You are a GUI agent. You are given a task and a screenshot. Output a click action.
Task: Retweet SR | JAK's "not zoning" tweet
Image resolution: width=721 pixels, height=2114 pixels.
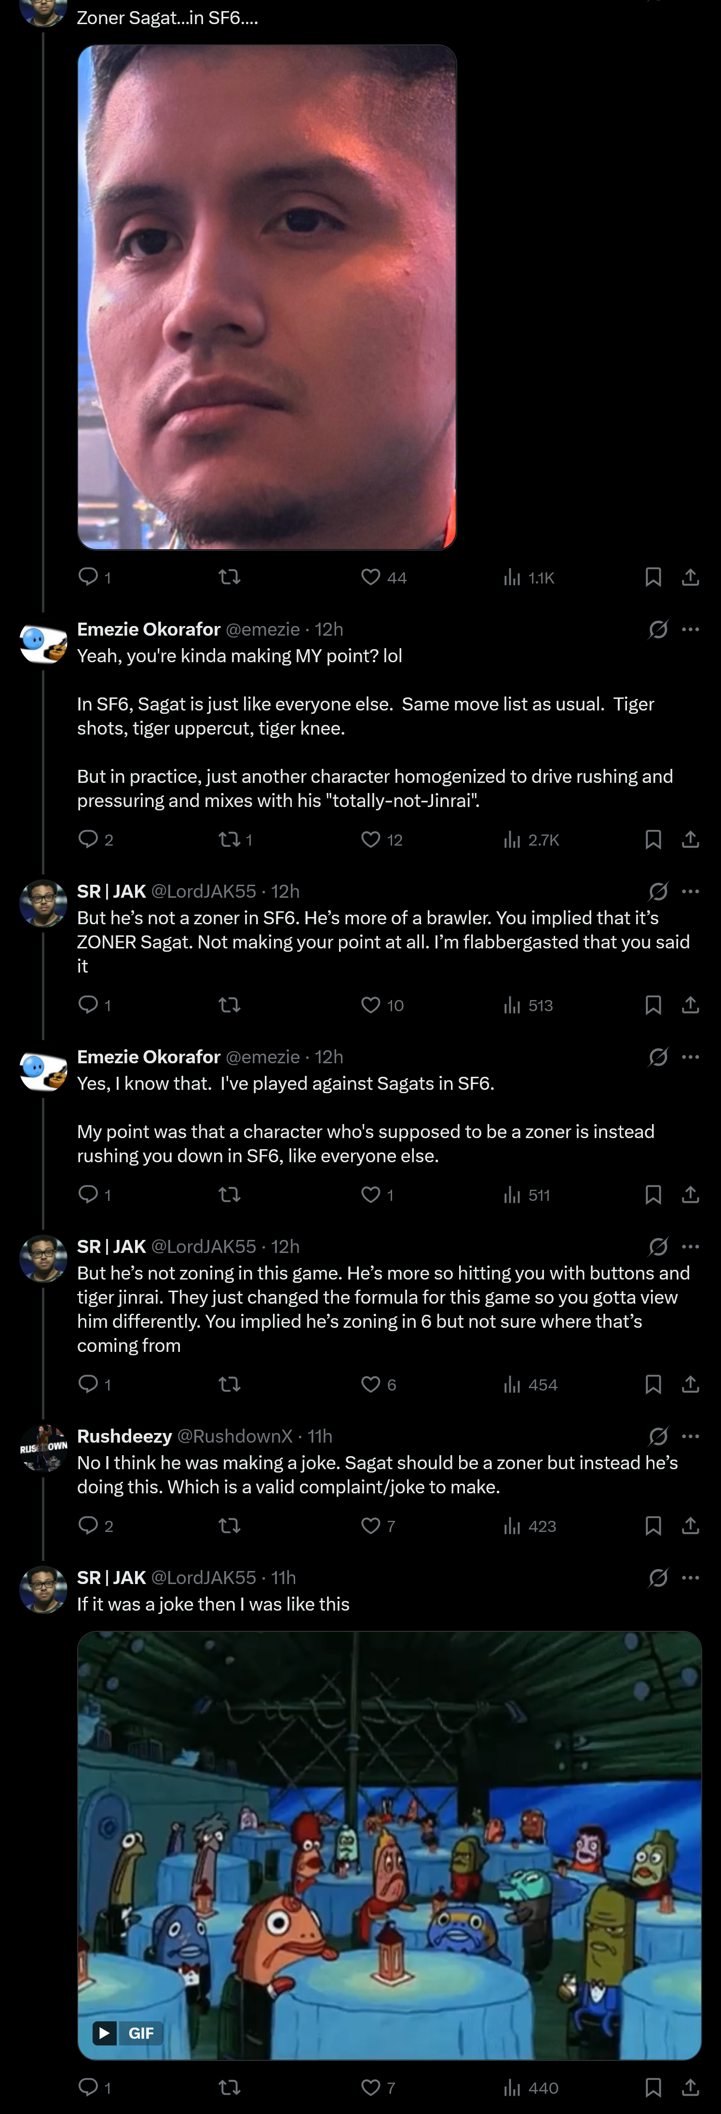click(x=230, y=1384)
